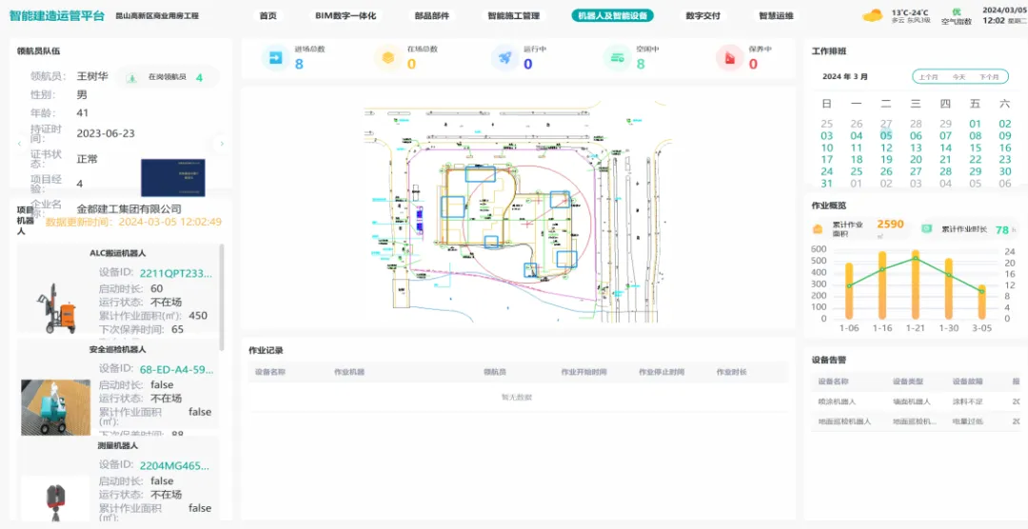Click the robot list vertical scrollbar
The height and width of the screenshot is (529, 1028).
[223, 295]
